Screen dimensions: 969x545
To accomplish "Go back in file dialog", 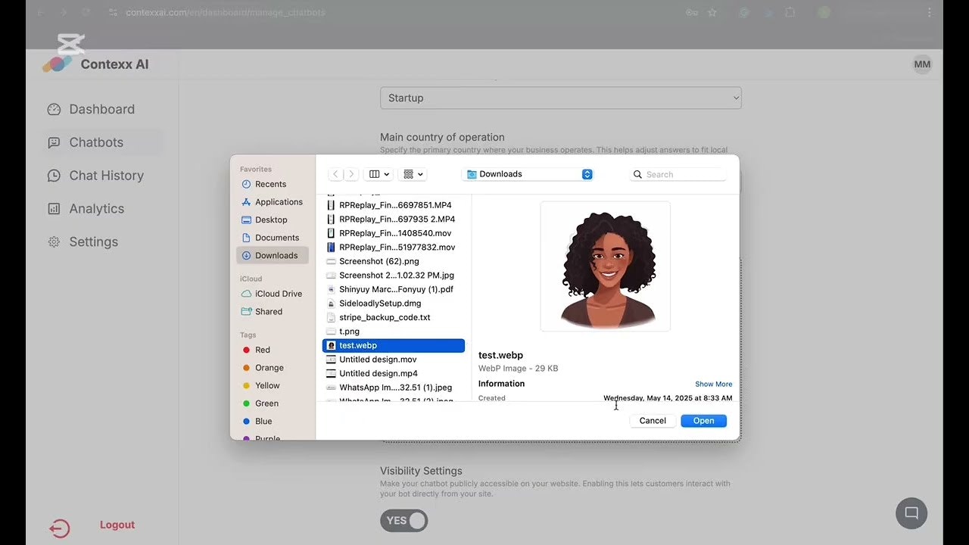I will tap(335, 174).
